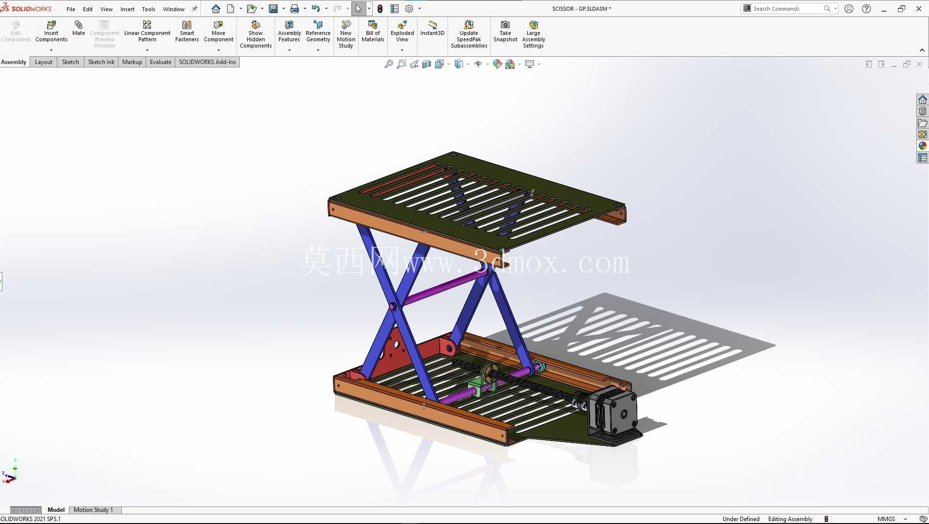Expand the Move Component dropdown arrow
Viewport: 929px width, 524px height.
218,50
